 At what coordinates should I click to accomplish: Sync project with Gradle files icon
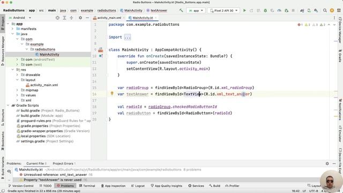pyautogui.click(x=302, y=11)
